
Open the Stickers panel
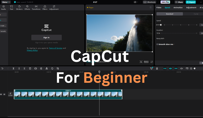[19, 7]
